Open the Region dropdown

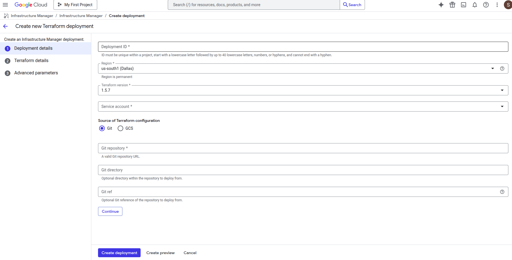click(493, 68)
